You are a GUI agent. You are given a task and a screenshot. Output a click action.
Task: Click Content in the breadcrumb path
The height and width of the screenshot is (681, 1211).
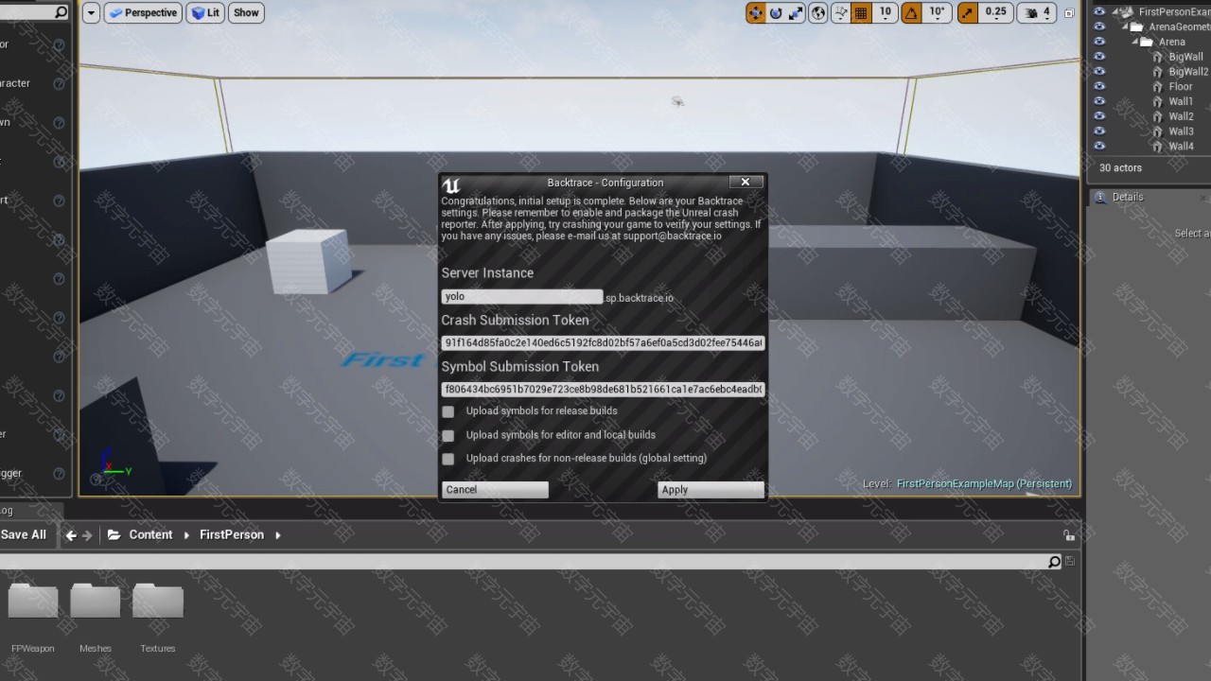tap(150, 534)
